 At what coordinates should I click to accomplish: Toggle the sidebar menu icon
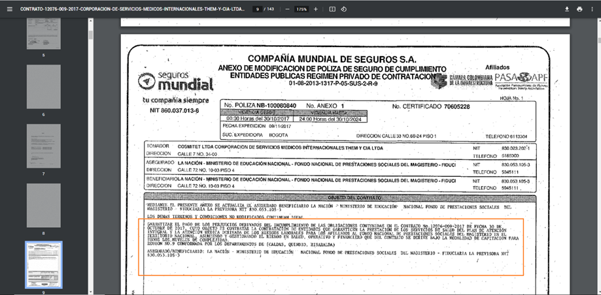(10, 9)
